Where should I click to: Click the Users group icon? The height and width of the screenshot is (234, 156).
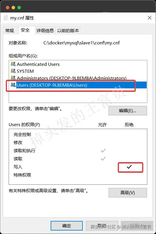[x=13, y=85]
